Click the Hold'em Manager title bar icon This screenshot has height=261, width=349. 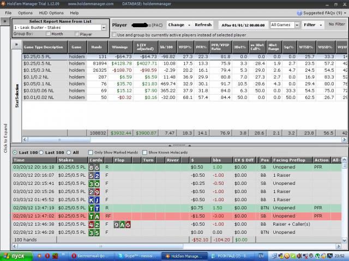[3, 4]
